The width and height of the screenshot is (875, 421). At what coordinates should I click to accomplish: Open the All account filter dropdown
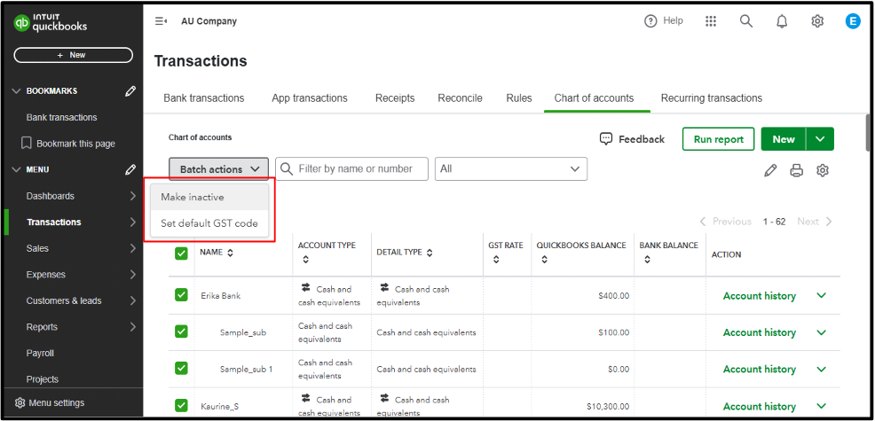tap(510, 169)
